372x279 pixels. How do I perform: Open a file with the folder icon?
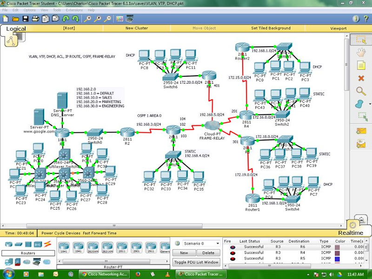click(15, 19)
